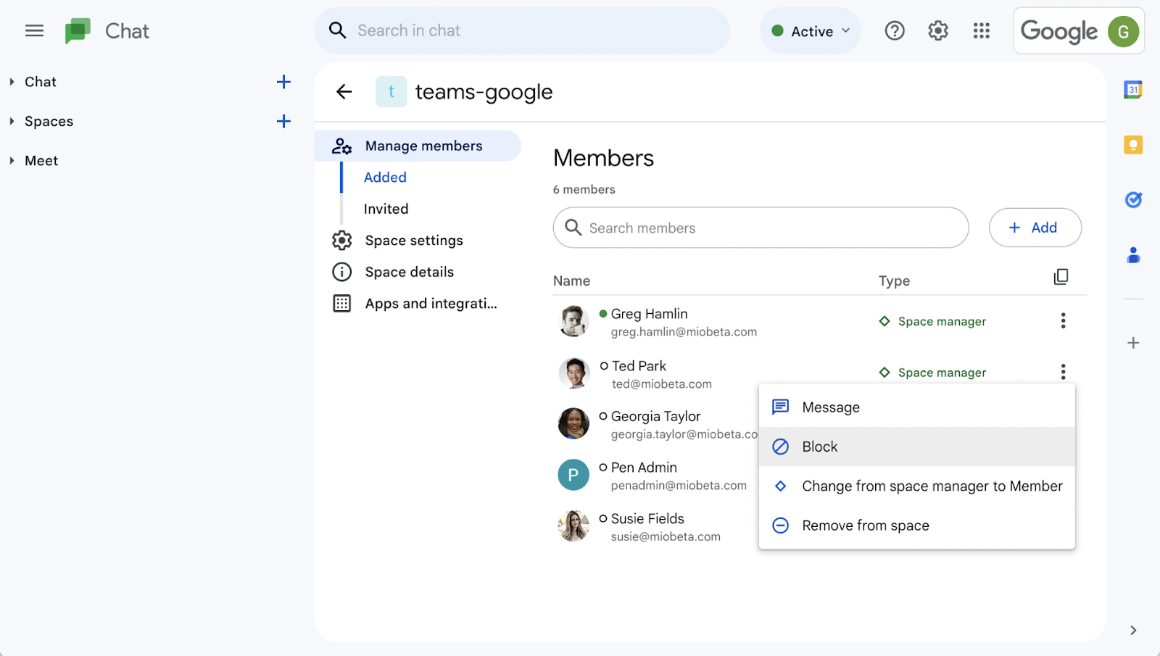The height and width of the screenshot is (656, 1160).
Task: Click Susie Fields's profile photo
Action: (x=573, y=526)
